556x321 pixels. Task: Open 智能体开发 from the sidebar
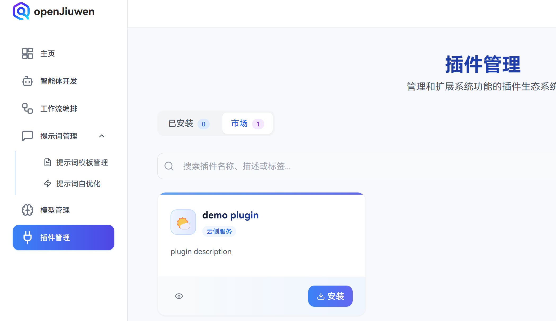pyautogui.click(x=59, y=81)
